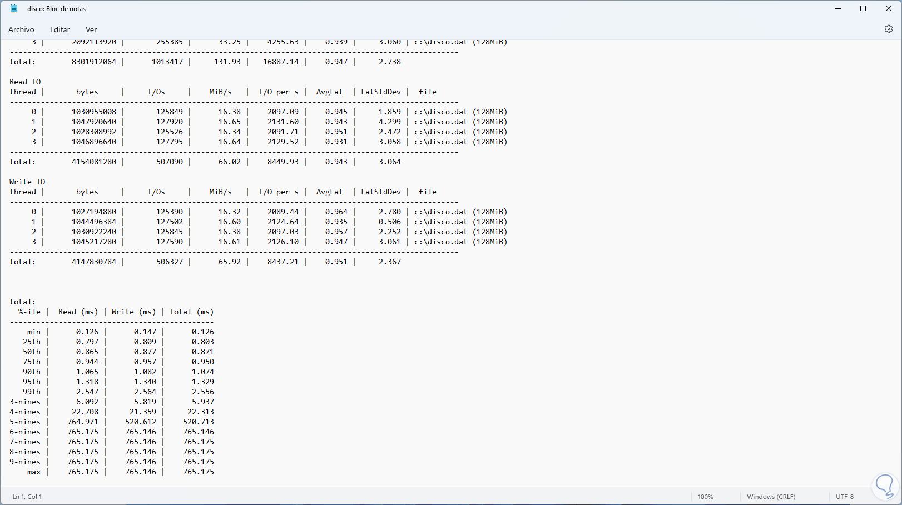Click the write total bytes 4147830784

click(x=94, y=262)
